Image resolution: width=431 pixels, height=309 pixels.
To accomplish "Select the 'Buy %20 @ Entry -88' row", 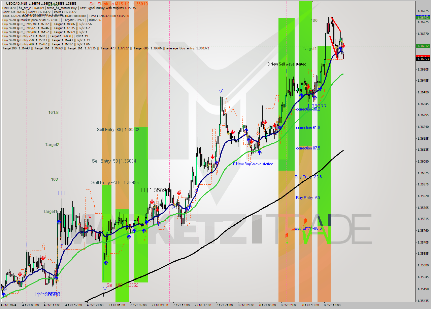I will click(46, 44).
